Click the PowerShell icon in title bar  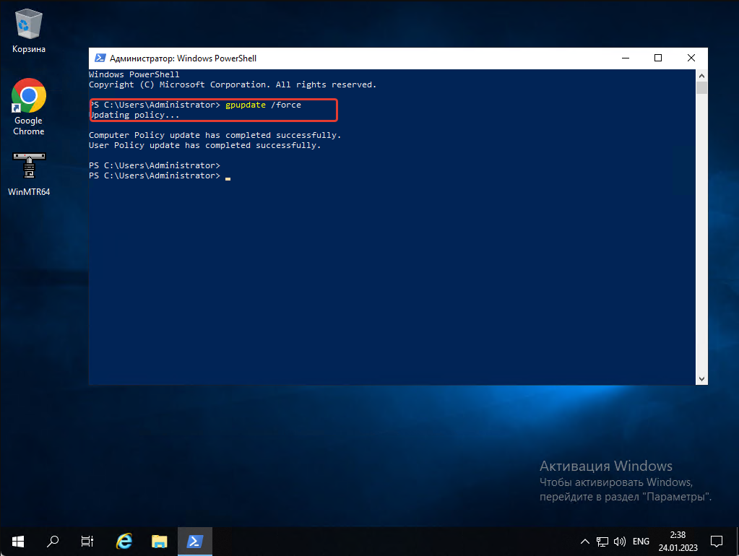point(100,58)
